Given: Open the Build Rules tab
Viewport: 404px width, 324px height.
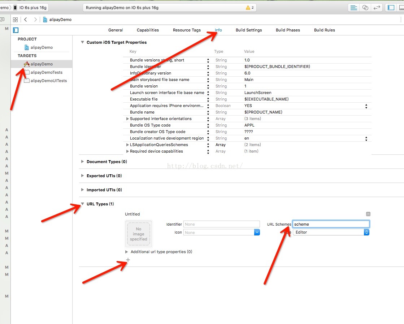Looking at the screenshot, I should coord(325,30).
